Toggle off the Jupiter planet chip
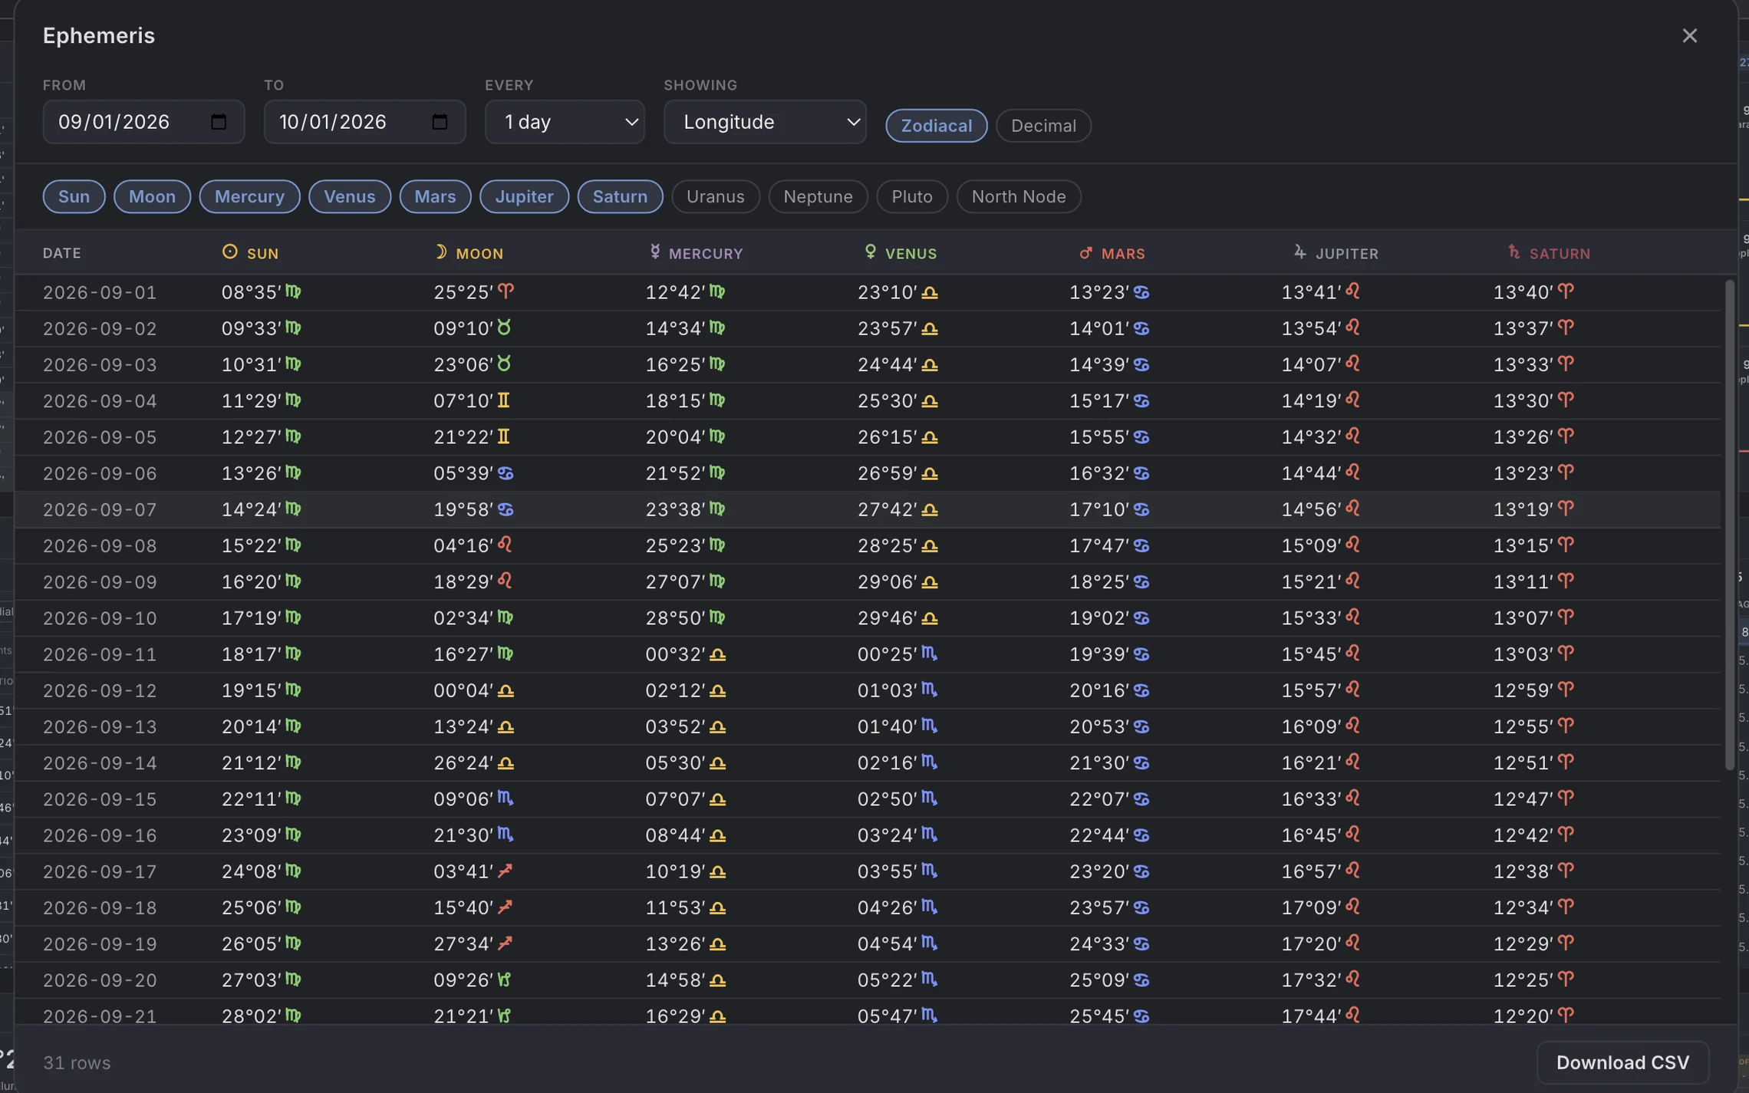Viewport: 1749px width, 1093px height. (x=524, y=196)
